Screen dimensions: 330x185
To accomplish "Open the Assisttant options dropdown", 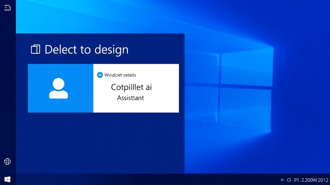I will [x=130, y=98].
